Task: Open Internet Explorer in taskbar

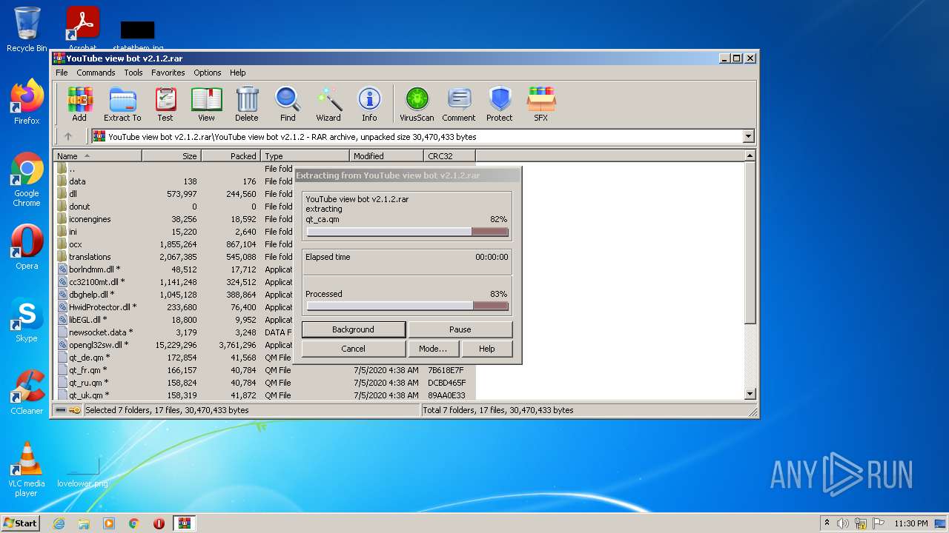Action: [x=59, y=523]
